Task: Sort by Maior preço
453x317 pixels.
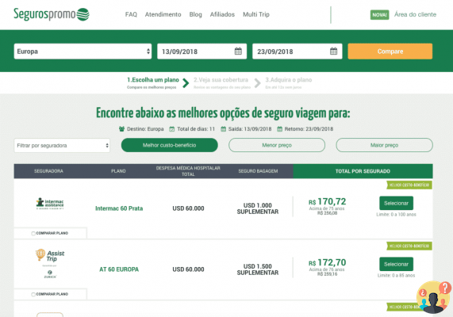Action: click(x=384, y=145)
